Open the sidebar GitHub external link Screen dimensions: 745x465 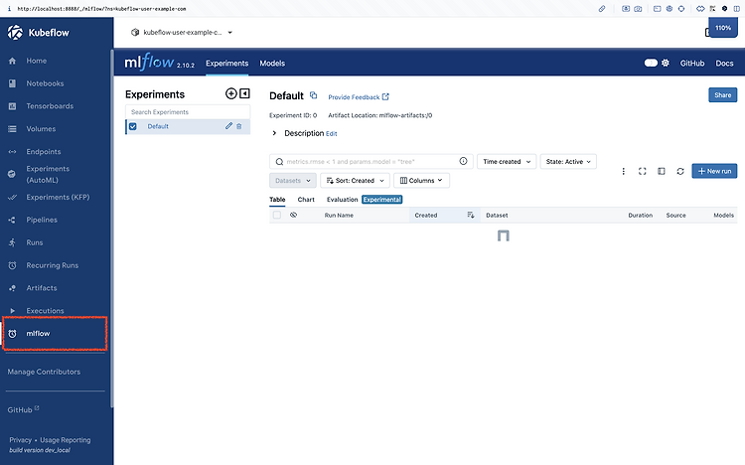click(x=23, y=409)
